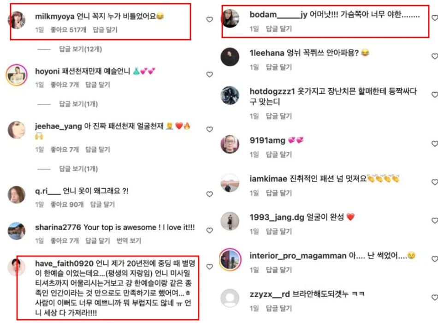Reply to bodam______jy's comment
This screenshot has height=323, width=438.
coord(279,29)
